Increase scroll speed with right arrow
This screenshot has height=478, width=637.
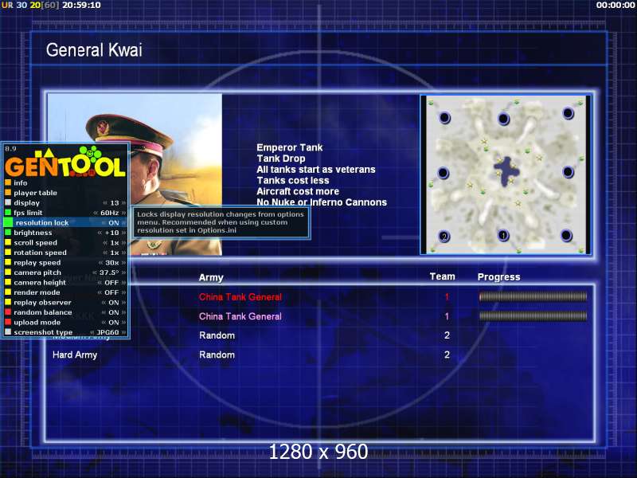click(123, 243)
